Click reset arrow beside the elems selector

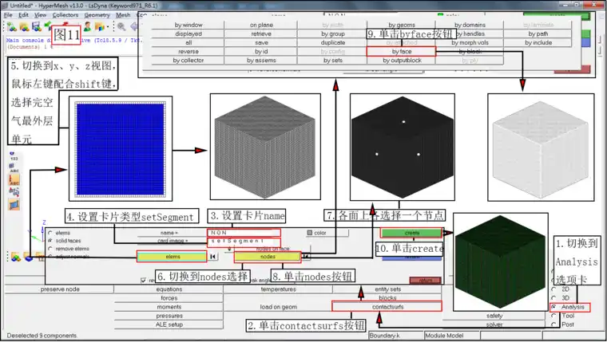click(212, 257)
